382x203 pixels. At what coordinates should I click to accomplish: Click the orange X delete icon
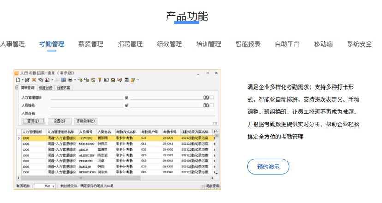pos(34,80)
